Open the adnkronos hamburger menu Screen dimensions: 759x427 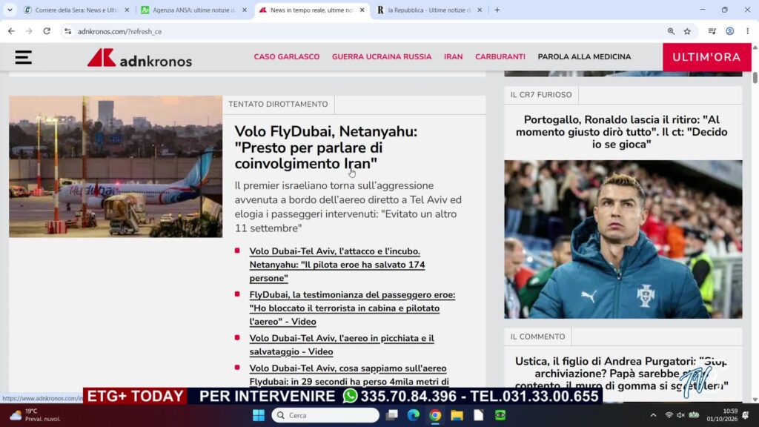(23, 57)
